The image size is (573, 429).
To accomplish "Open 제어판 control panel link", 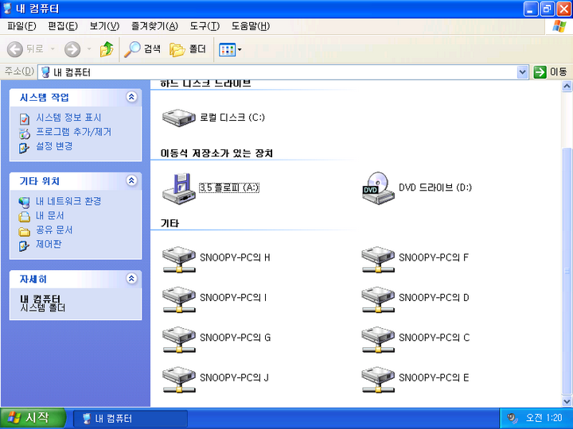I will pyautogui.click(x=49, y=244).
